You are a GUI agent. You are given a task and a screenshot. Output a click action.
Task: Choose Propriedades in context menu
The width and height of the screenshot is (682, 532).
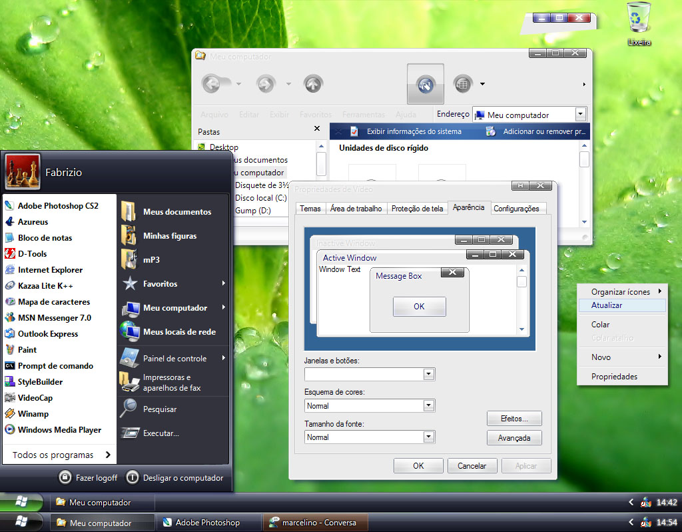(x=623, y=377)
